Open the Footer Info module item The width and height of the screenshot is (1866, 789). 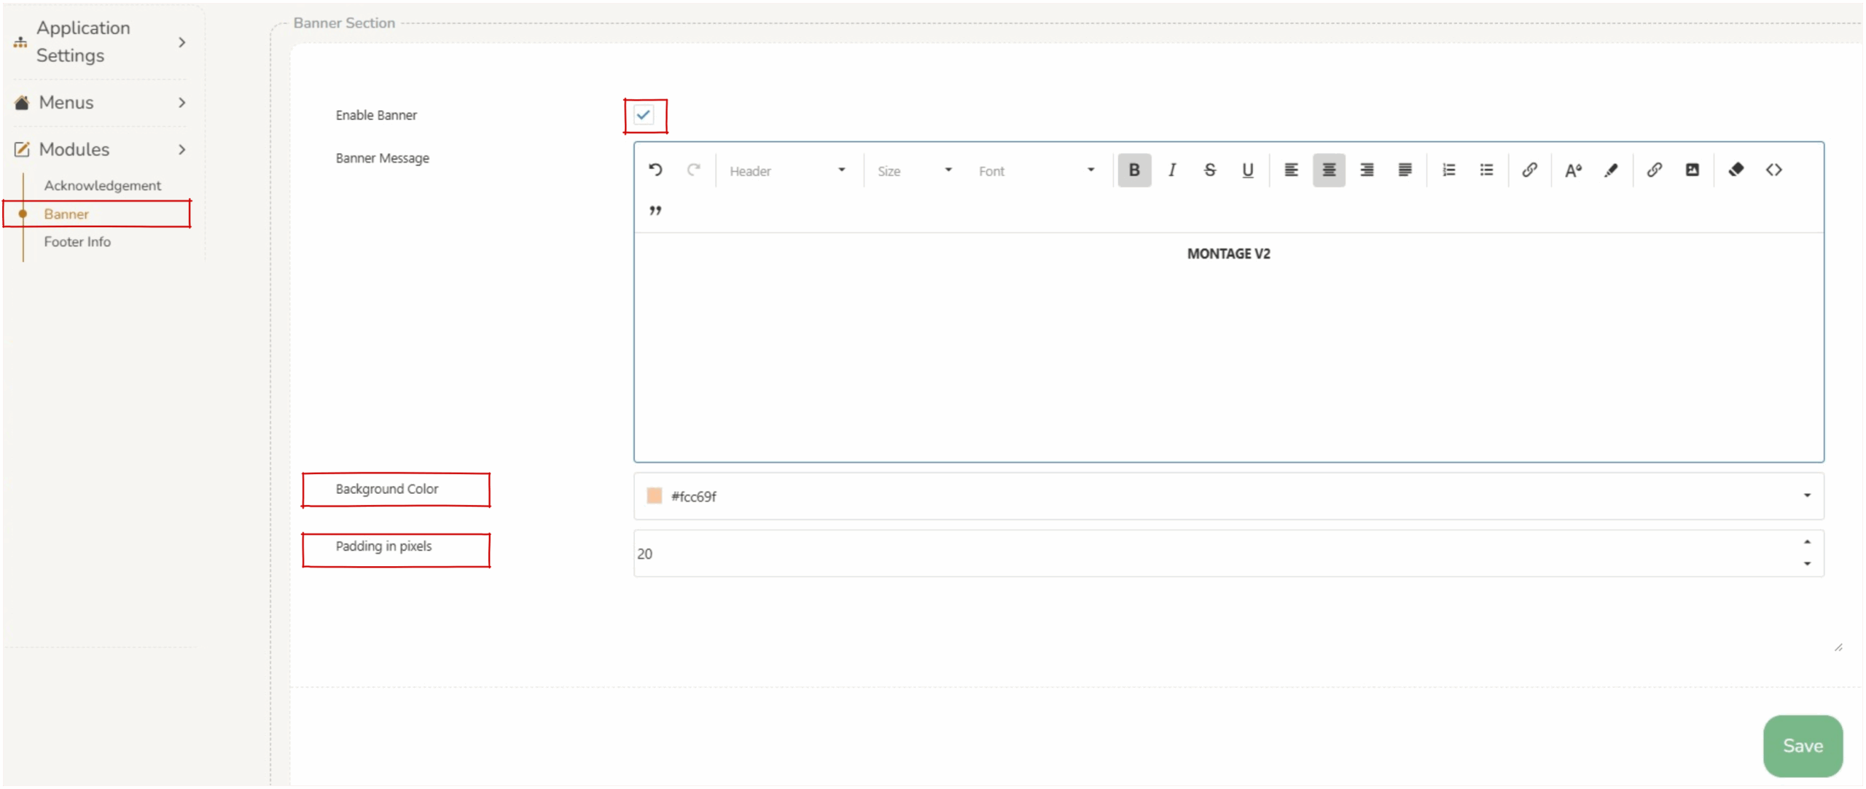pyautogui.click(x=77, y=242)
